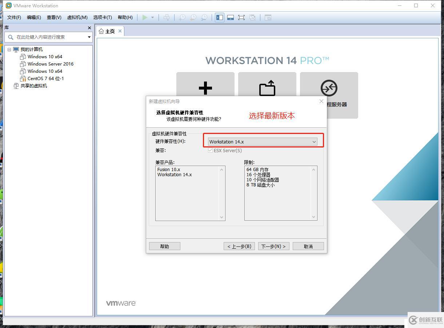The image size is (444, 328).
Task: Select 我的计算机 in the library tree
Action: point(31,50)
